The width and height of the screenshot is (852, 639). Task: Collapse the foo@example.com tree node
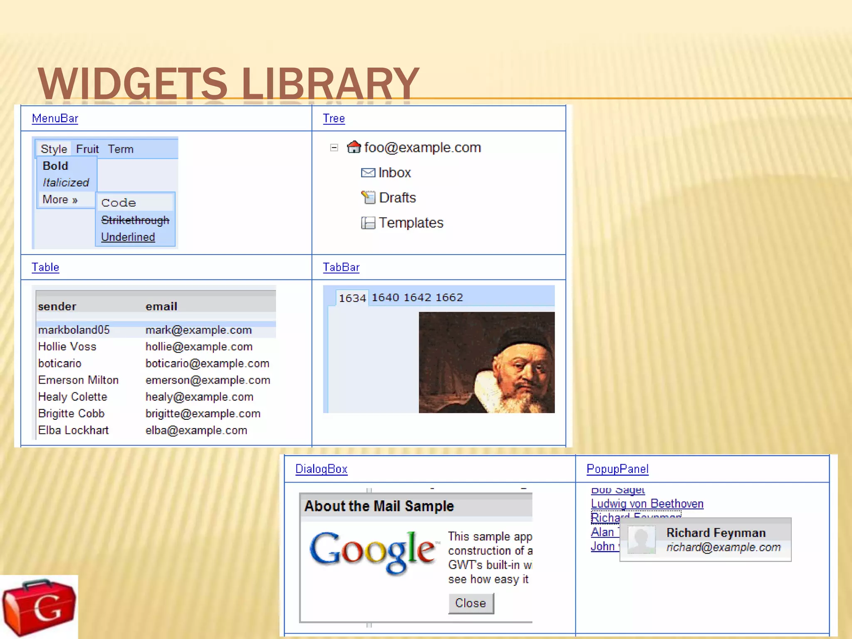[x=334, y=148]
